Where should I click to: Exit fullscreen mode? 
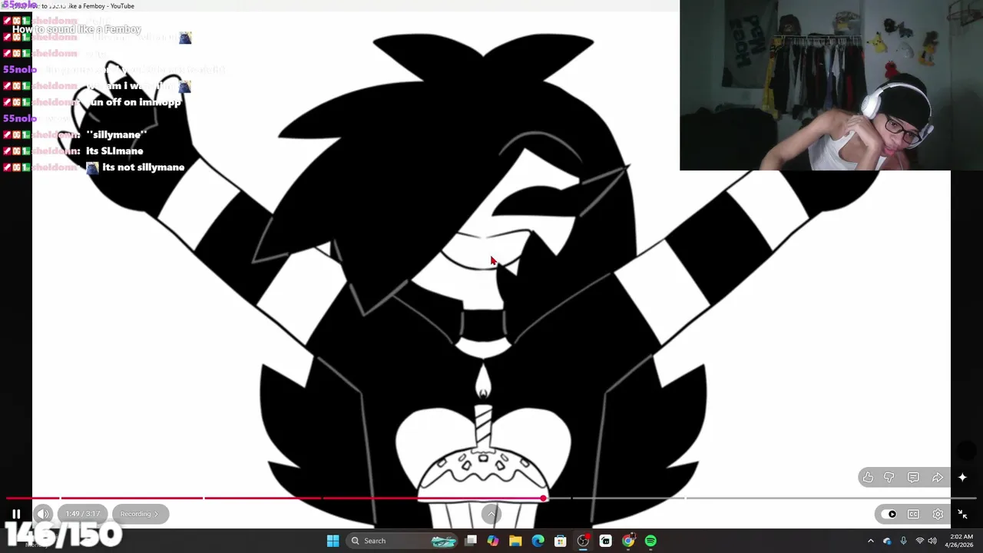coord(962,514)
